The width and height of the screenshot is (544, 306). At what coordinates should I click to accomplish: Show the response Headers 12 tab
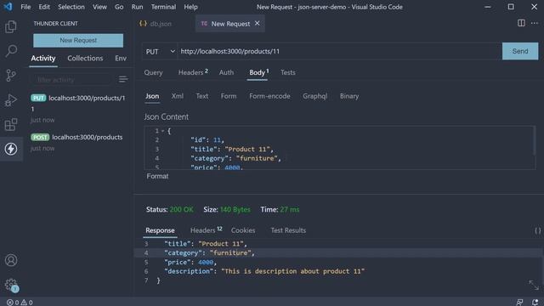[206, 230]
